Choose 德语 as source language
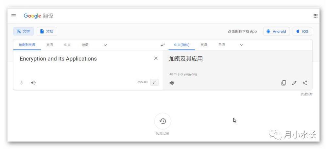327x149 pixels. (x=85, y=45)
